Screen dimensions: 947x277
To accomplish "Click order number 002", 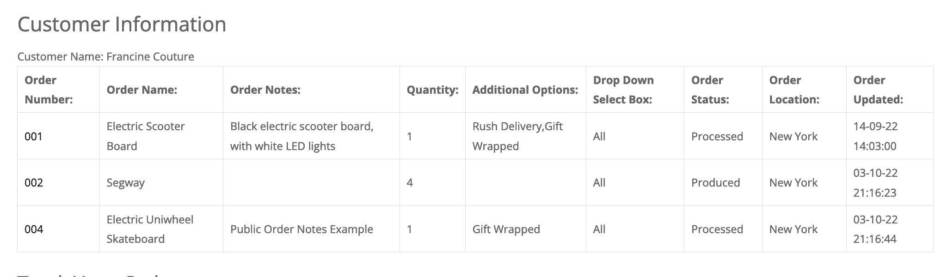I will (34, 183).
